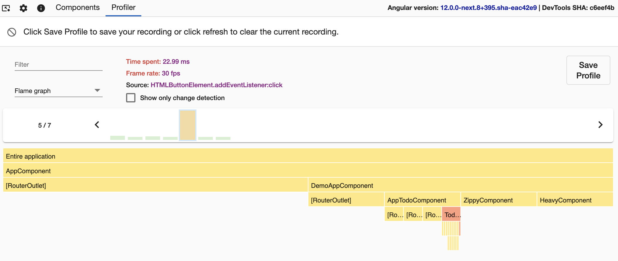Click the inspect element picker icon
Screen dimensions: 618x261
click(6, 8)
